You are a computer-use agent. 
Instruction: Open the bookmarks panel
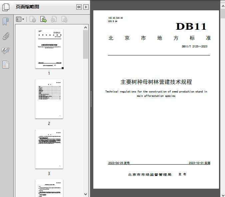(6, 22)
